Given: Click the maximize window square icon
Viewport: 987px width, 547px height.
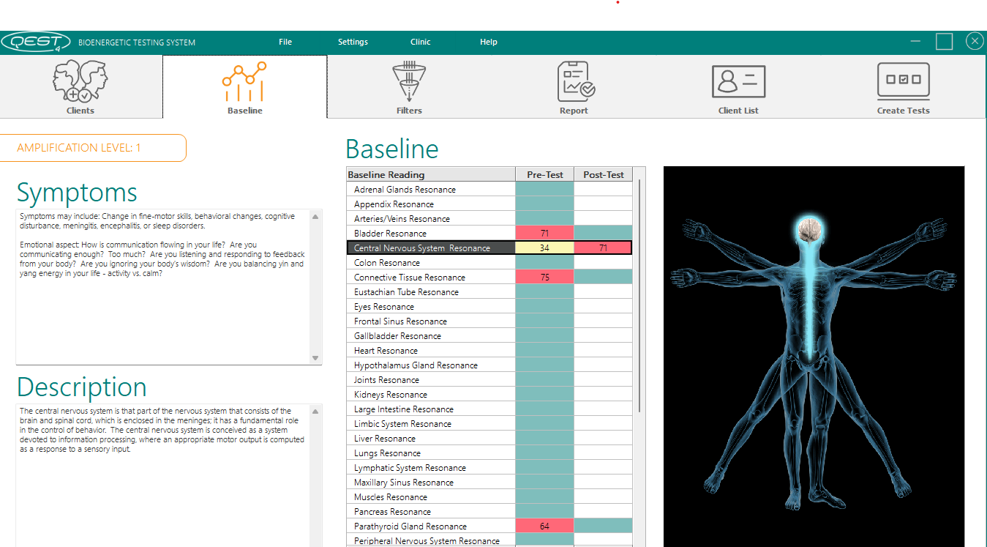Looking at the screenshot, I should pos(944,42).
